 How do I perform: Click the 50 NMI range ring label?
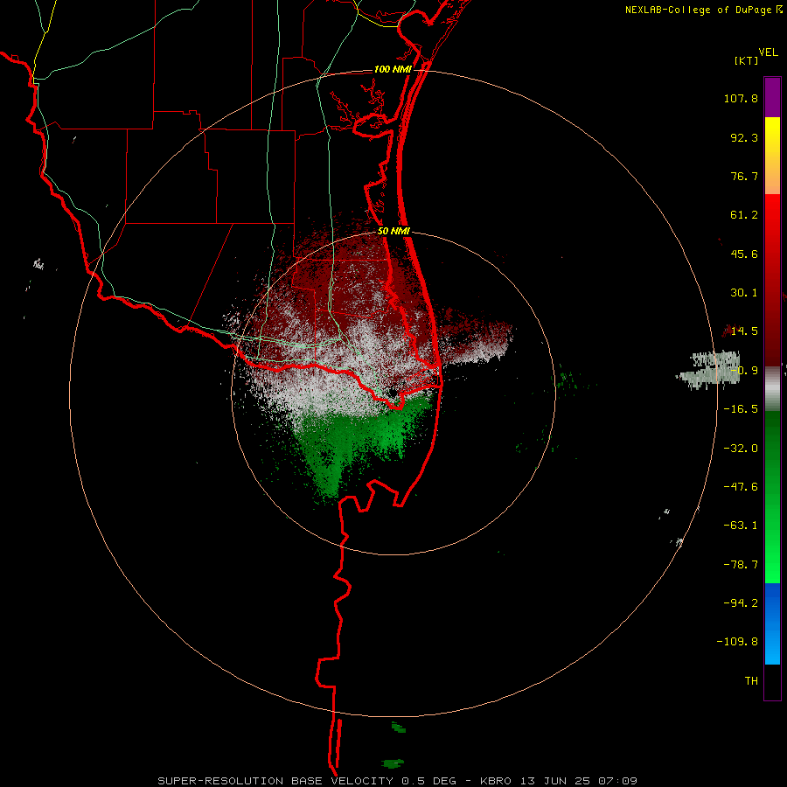click(x=394, y=232)
